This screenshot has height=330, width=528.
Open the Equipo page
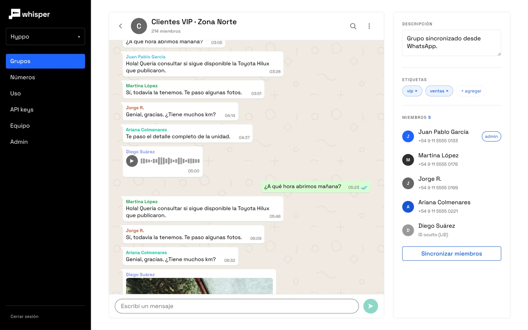46,126
